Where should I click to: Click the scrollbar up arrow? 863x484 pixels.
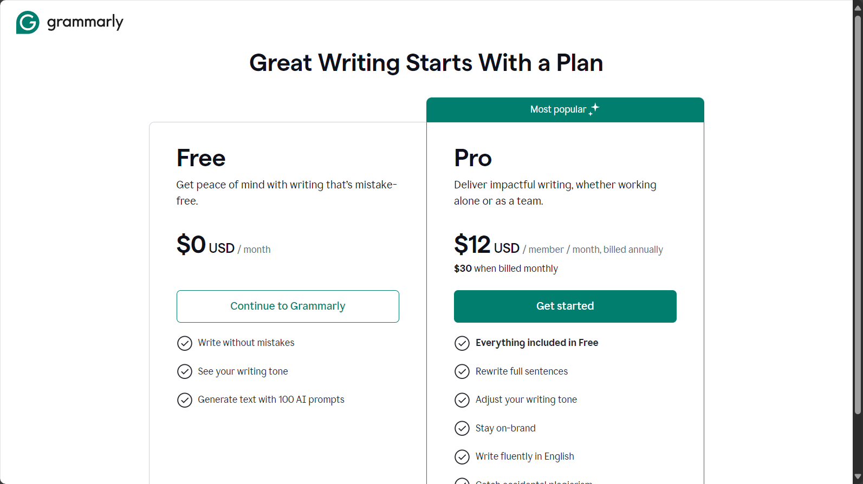[858, 8]
